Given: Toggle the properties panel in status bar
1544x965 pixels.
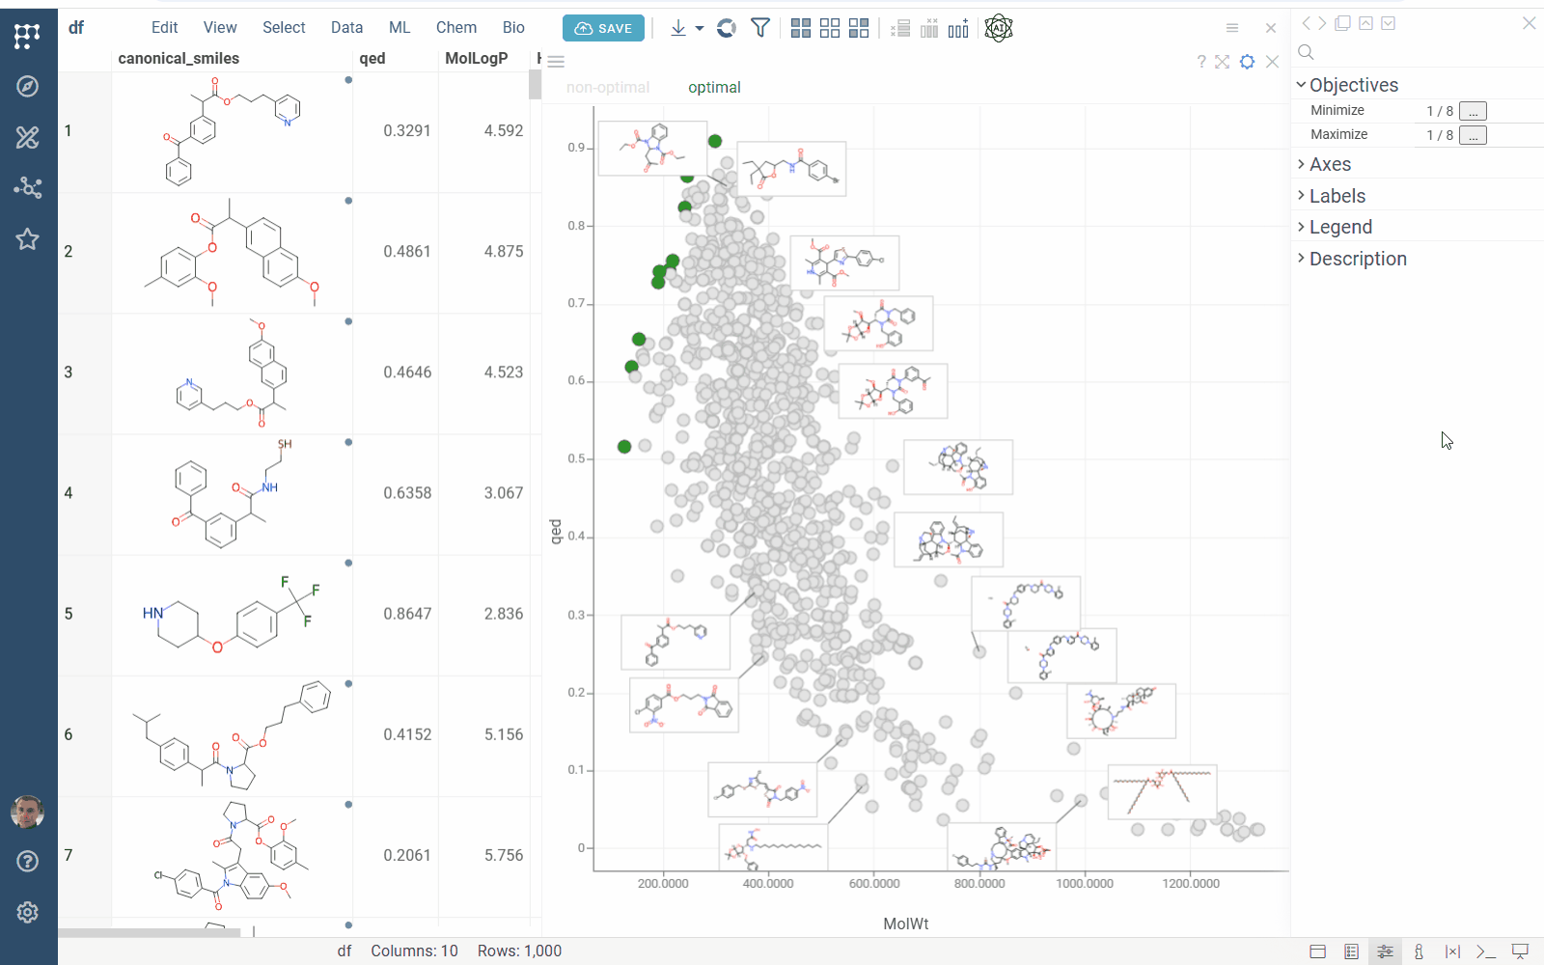Looking at the screenshot, I should 1385,951.
